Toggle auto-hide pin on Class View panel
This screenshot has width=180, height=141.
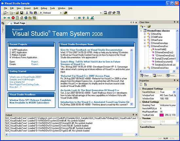[175, 22]
